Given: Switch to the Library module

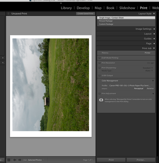Looking at the screenshot, I should [66, 8].
